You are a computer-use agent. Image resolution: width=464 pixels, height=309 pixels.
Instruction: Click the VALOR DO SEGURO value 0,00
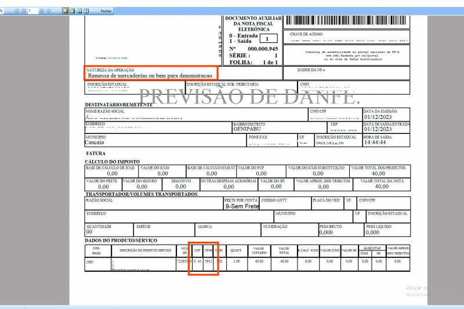(142, 187)
